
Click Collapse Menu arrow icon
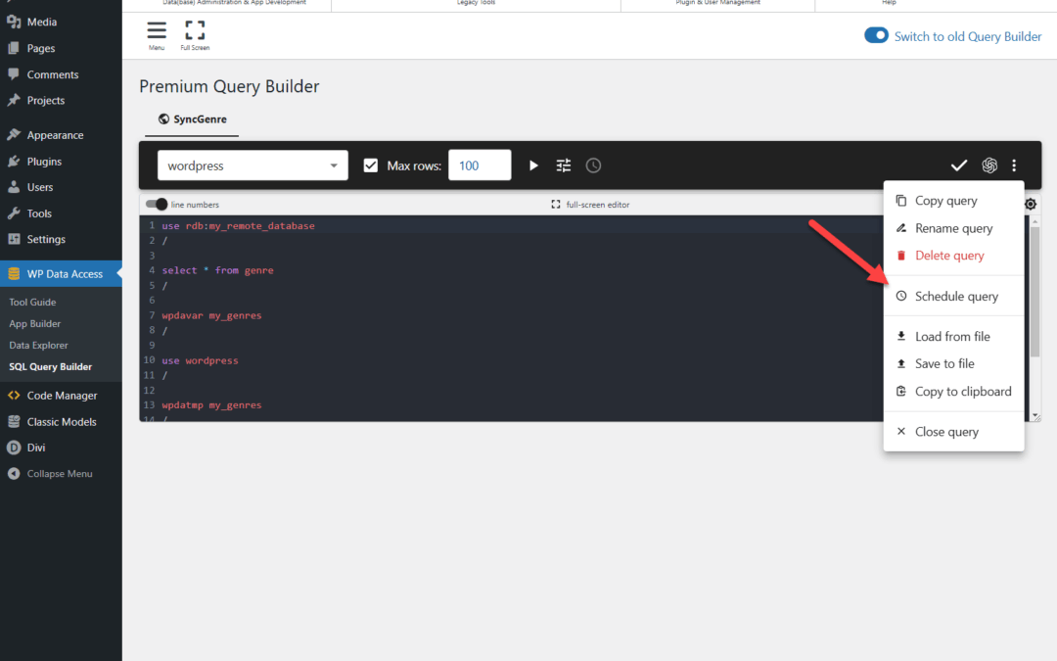(x=14, y=474)
